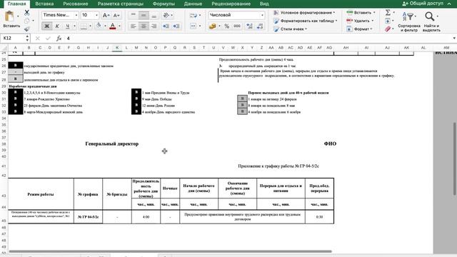Image resolution: width=457 pixels, height=257 pixels.
Task: Apply percent style
Action: pyautogui.click(x=227, y=26)
